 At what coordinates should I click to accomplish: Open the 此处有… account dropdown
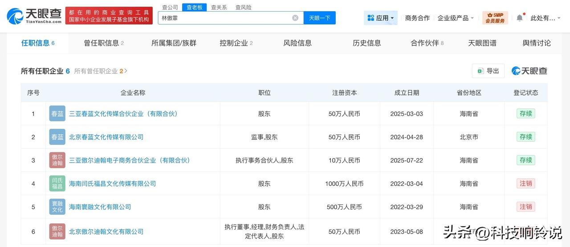click(x=546, y=18)
